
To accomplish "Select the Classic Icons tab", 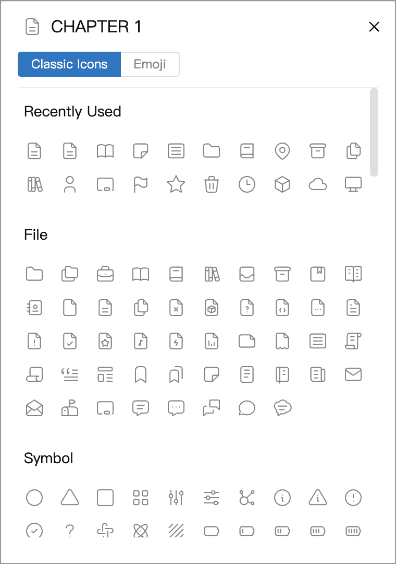I will pyautogui.click(x=69, y=64).
